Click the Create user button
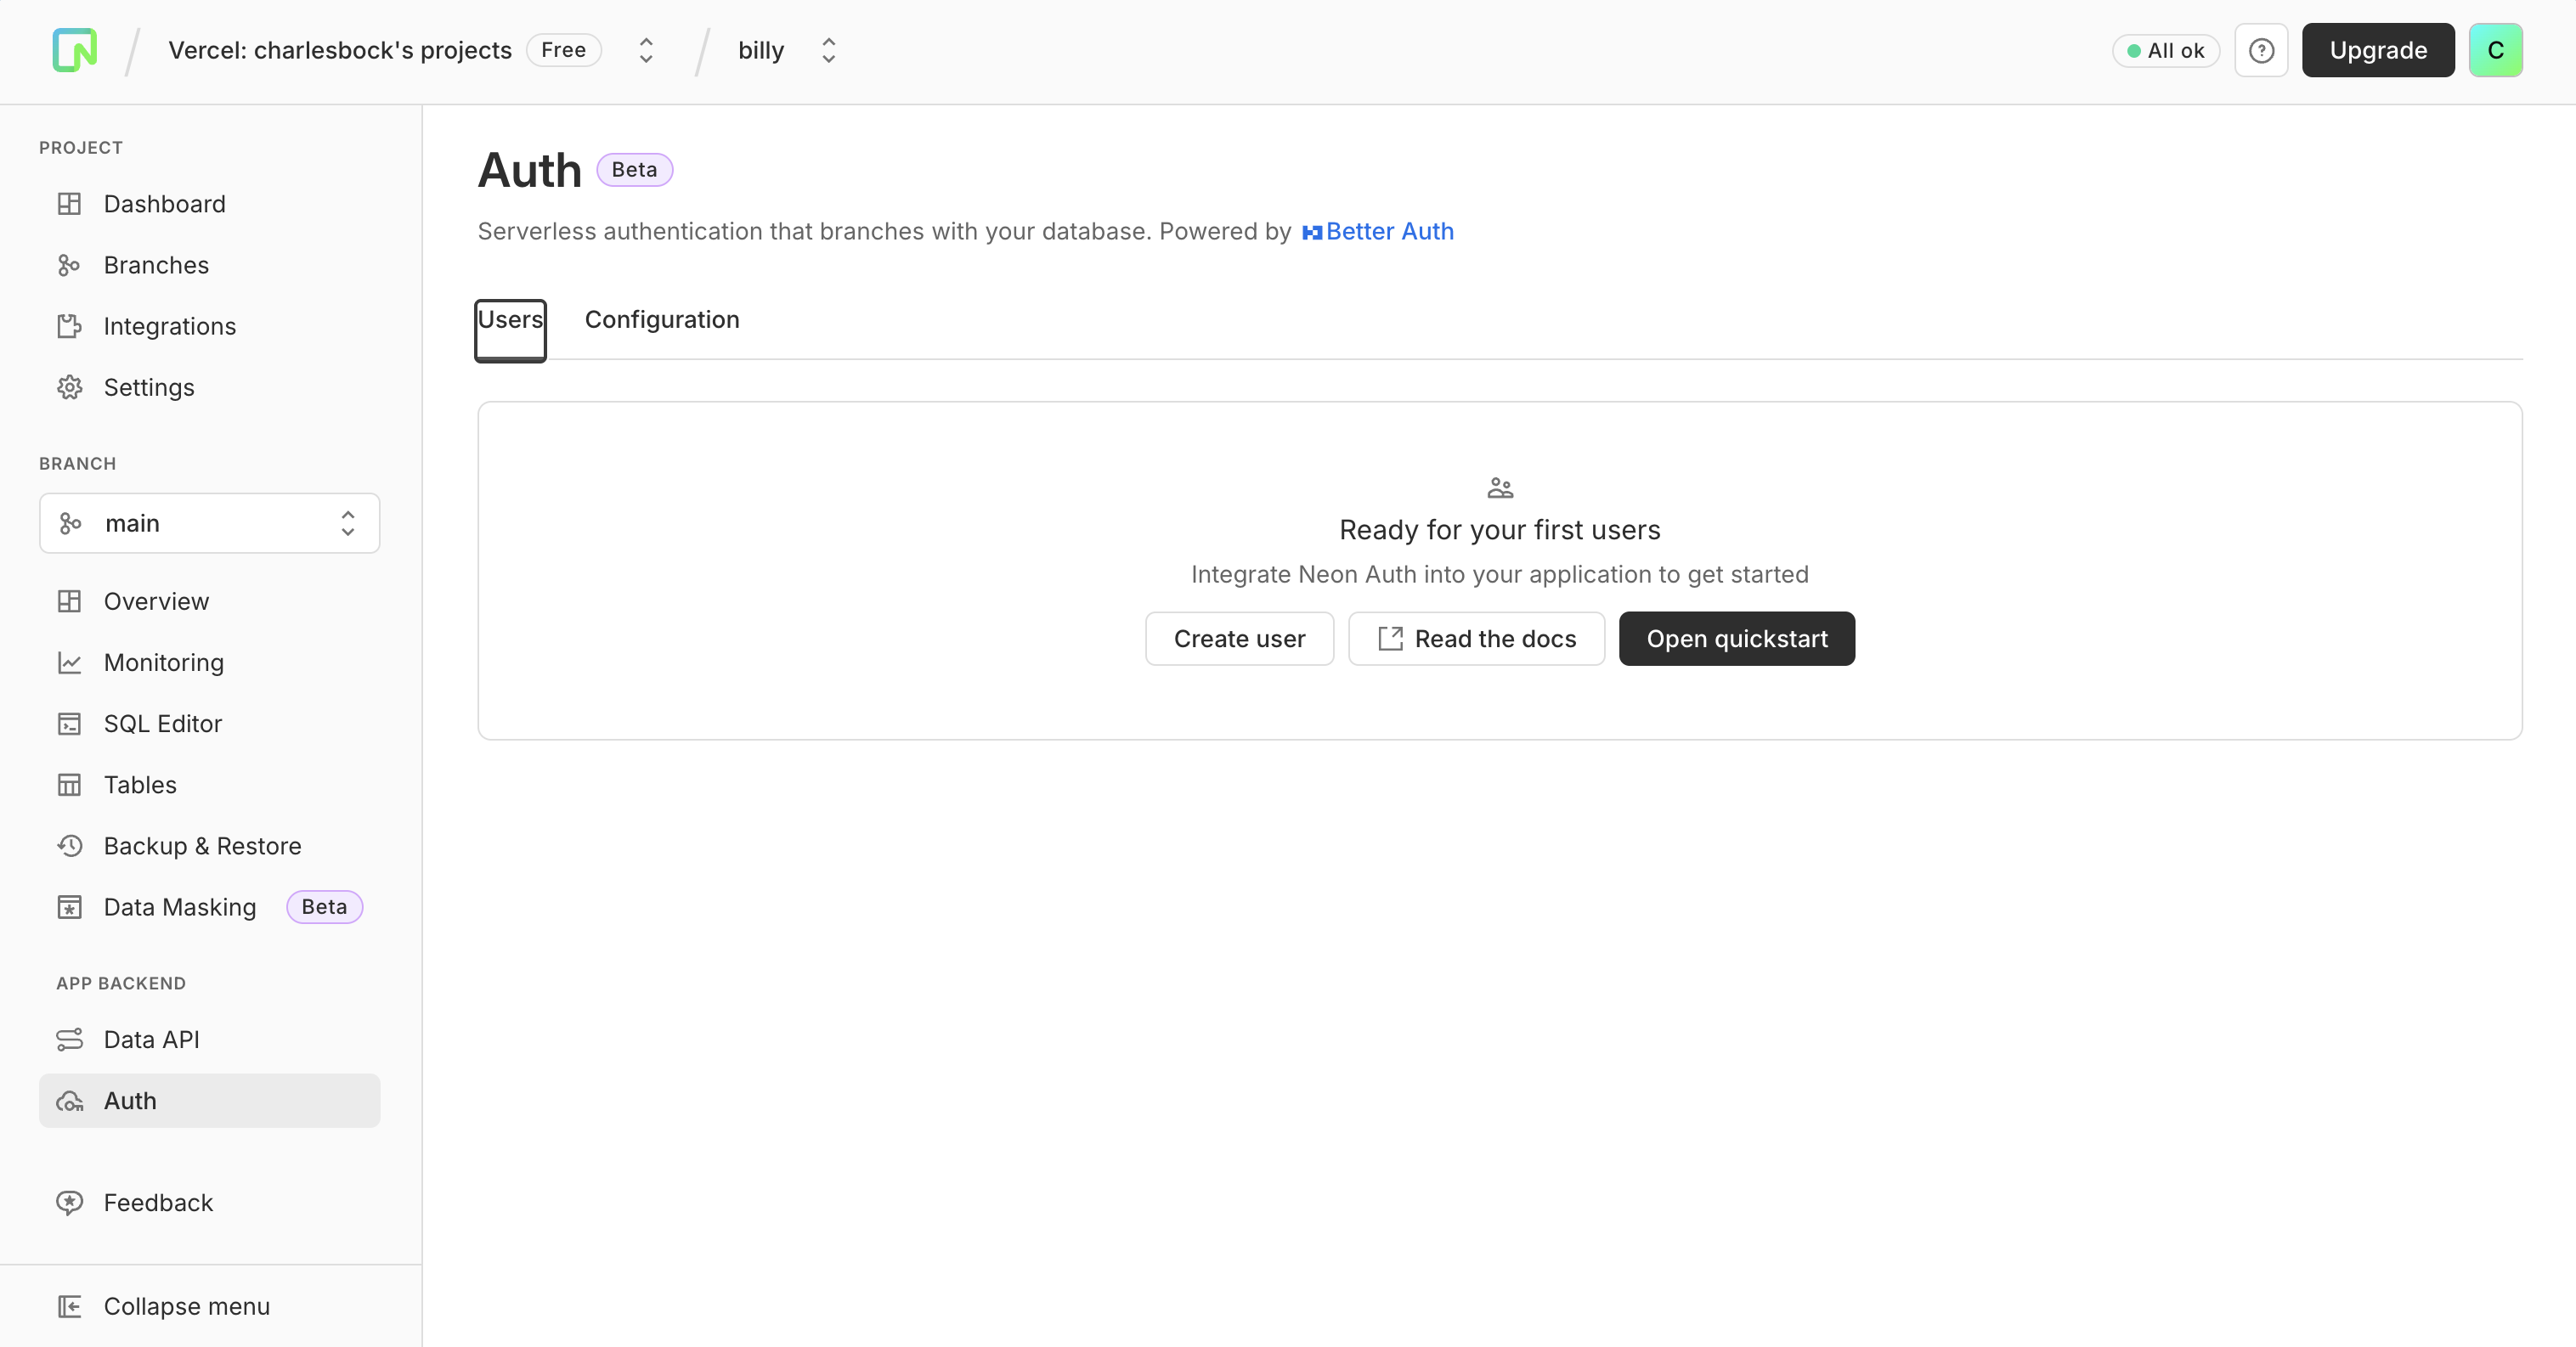The image size is (2576, 1347). (1239, 639)
